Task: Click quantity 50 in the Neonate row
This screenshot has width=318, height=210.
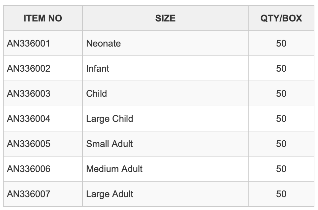Action: click(x=281, y=44)
